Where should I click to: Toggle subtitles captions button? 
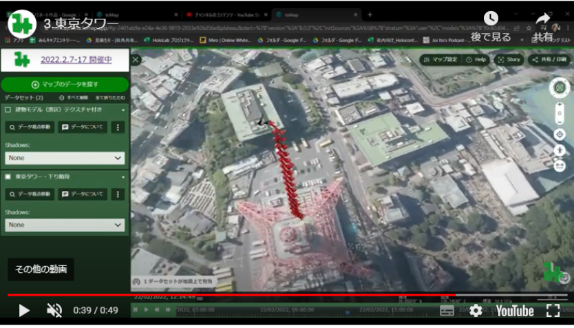click(x=447, y=311)
